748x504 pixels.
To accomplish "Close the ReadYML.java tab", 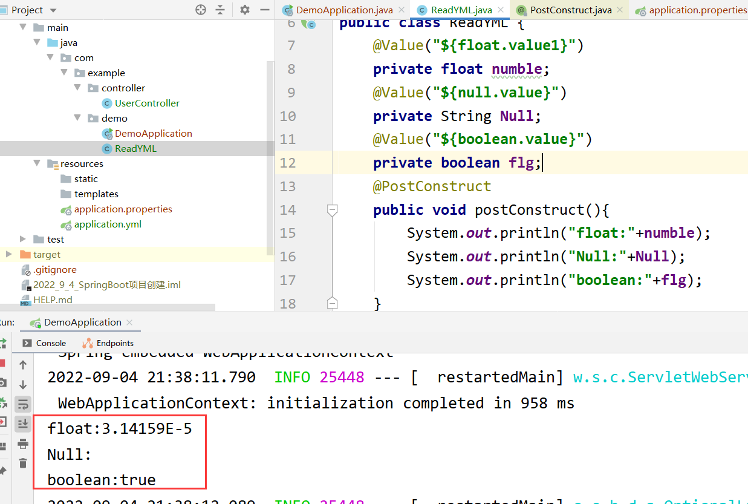I will click(x=500, y=10).
